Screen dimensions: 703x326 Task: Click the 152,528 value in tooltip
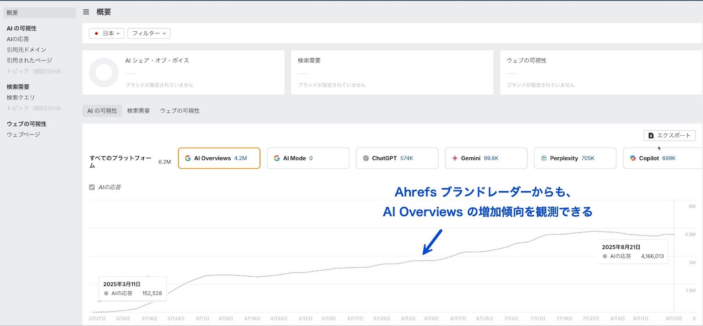tap(152, 293)
